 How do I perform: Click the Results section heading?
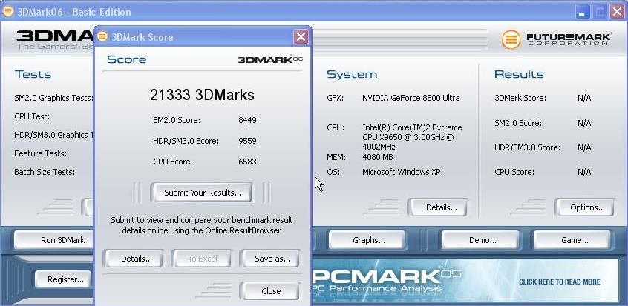(519, 74)
